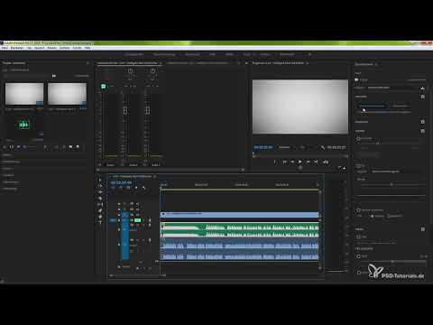The width and height of the screenshot is (433, 325).
Task: Click the Mark In button in Program monitor
Action: [x=275, y=162]
